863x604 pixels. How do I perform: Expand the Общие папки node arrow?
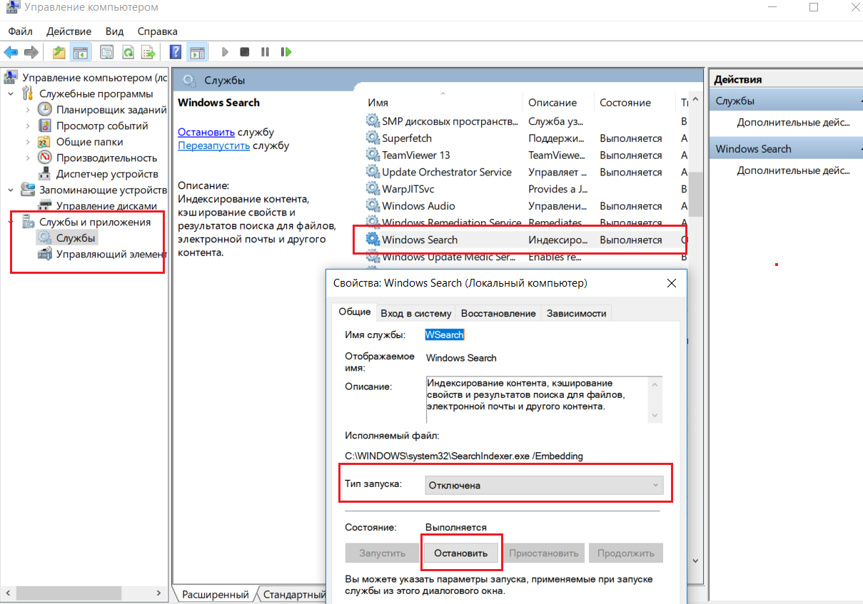click(28, 141)
